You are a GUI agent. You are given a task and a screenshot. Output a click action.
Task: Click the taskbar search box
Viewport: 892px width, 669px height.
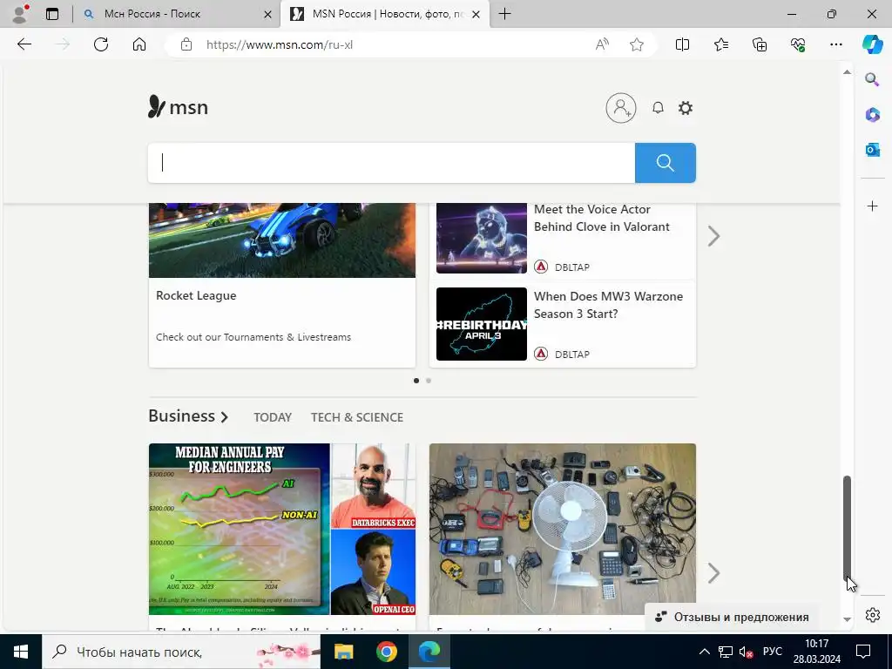181,652
